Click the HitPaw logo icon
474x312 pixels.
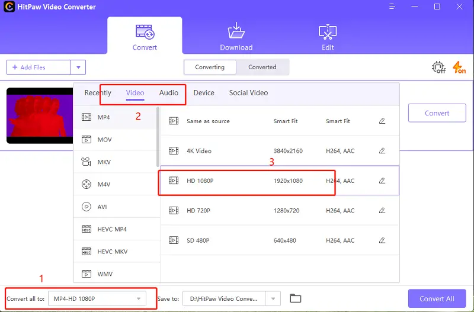coord(9,7)
